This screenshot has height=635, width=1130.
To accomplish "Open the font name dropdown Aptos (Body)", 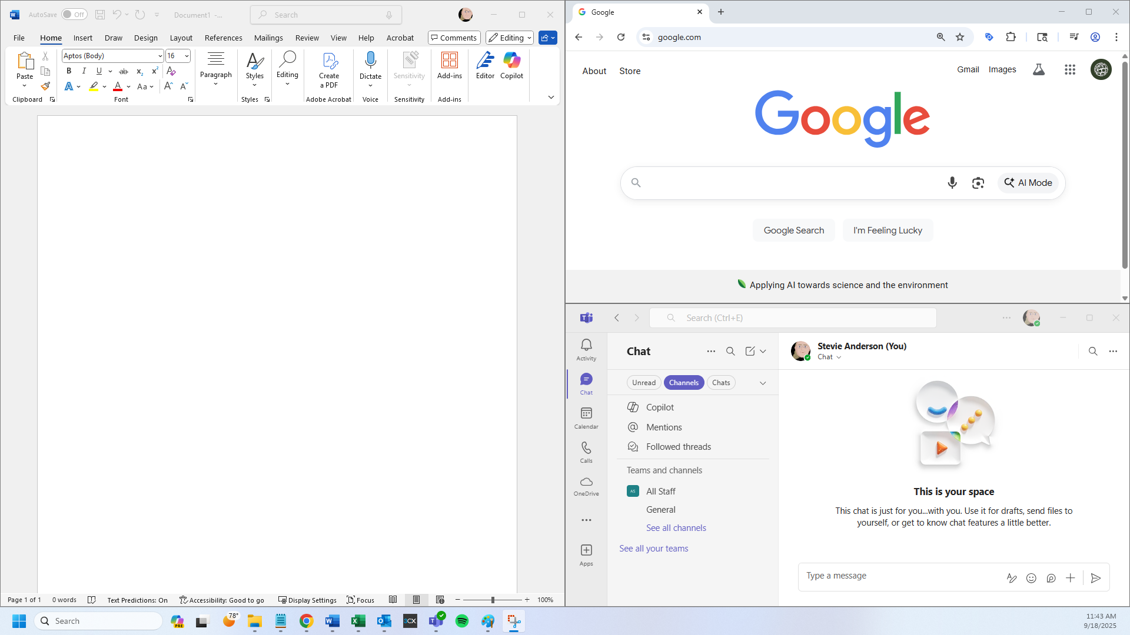I will point(159,56).
